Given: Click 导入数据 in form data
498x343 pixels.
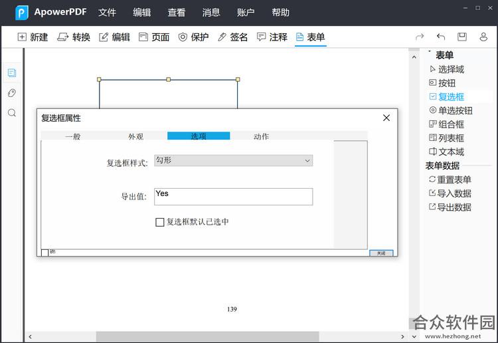Looking at the screenshot, I should pos(450,193).
